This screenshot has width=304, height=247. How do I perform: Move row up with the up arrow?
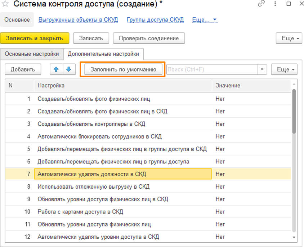pyautogui.click(x=56, y=69)
